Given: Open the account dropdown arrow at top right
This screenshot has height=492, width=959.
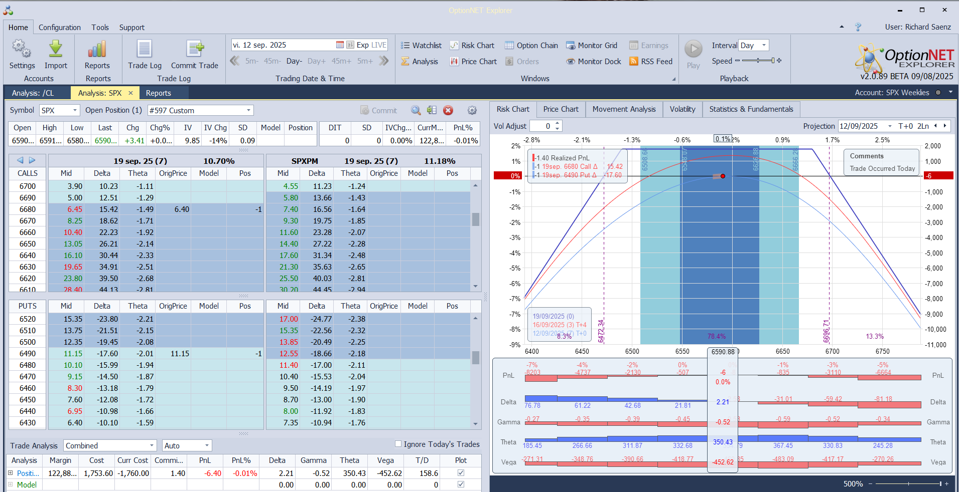Looking at the screenshot, I should coord(950,92).
